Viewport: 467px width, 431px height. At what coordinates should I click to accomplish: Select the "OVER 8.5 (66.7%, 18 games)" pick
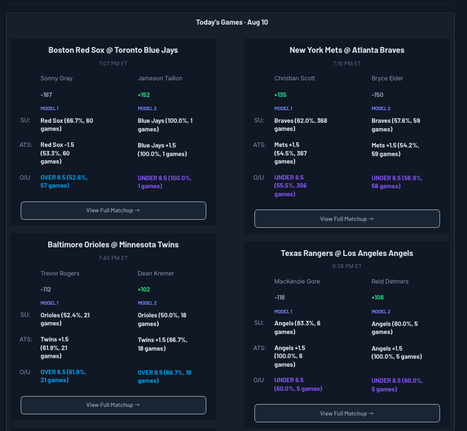pyautogui.click(x=164, y=376)
